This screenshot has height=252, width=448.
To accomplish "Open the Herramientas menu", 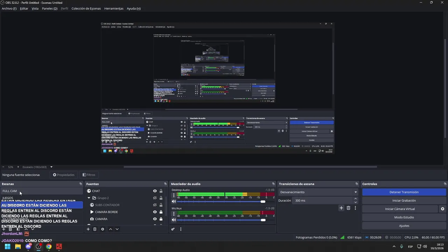I will (x=114, y=8).
